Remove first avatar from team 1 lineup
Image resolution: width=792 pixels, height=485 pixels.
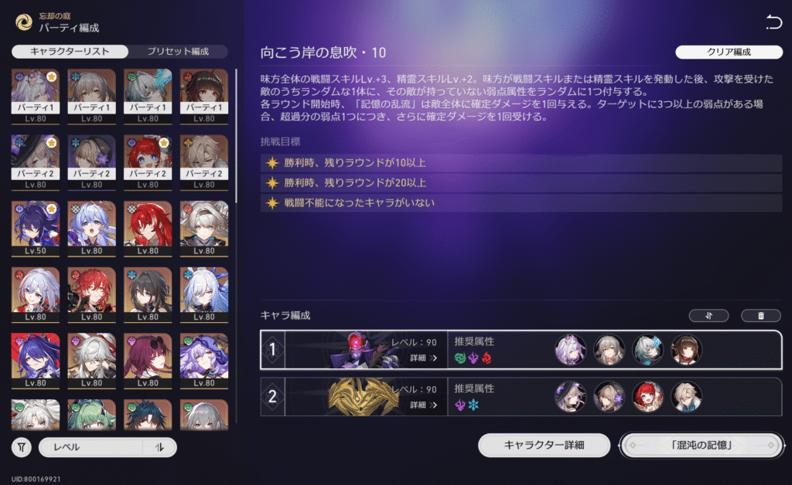570,349
